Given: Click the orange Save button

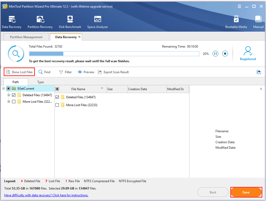Looking at the screenshot, I should pos(246,192).
